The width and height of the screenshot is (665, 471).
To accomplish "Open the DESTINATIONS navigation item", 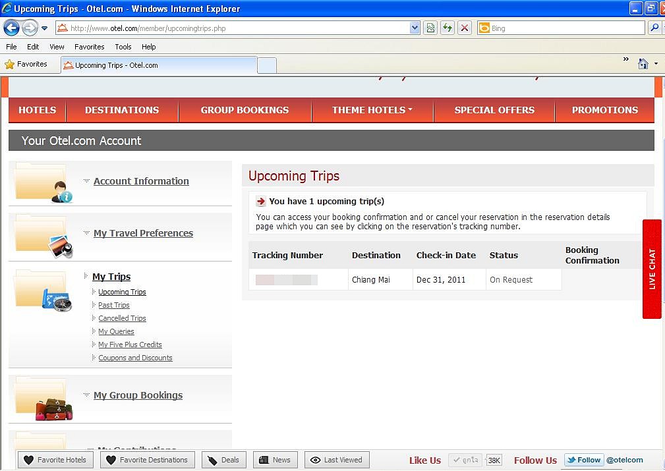I will (122, 110).
